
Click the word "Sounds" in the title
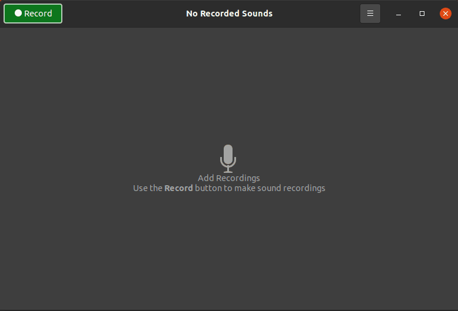(257, 13)
